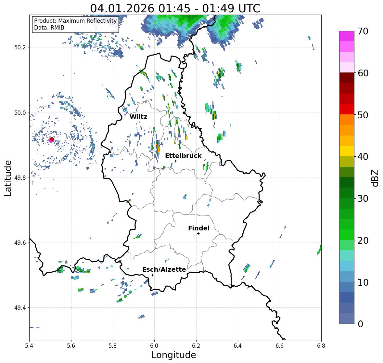Click the plus marker under Esch/Alzette
383x363 pixels.
pyautogui.click(x=152, y=275)
